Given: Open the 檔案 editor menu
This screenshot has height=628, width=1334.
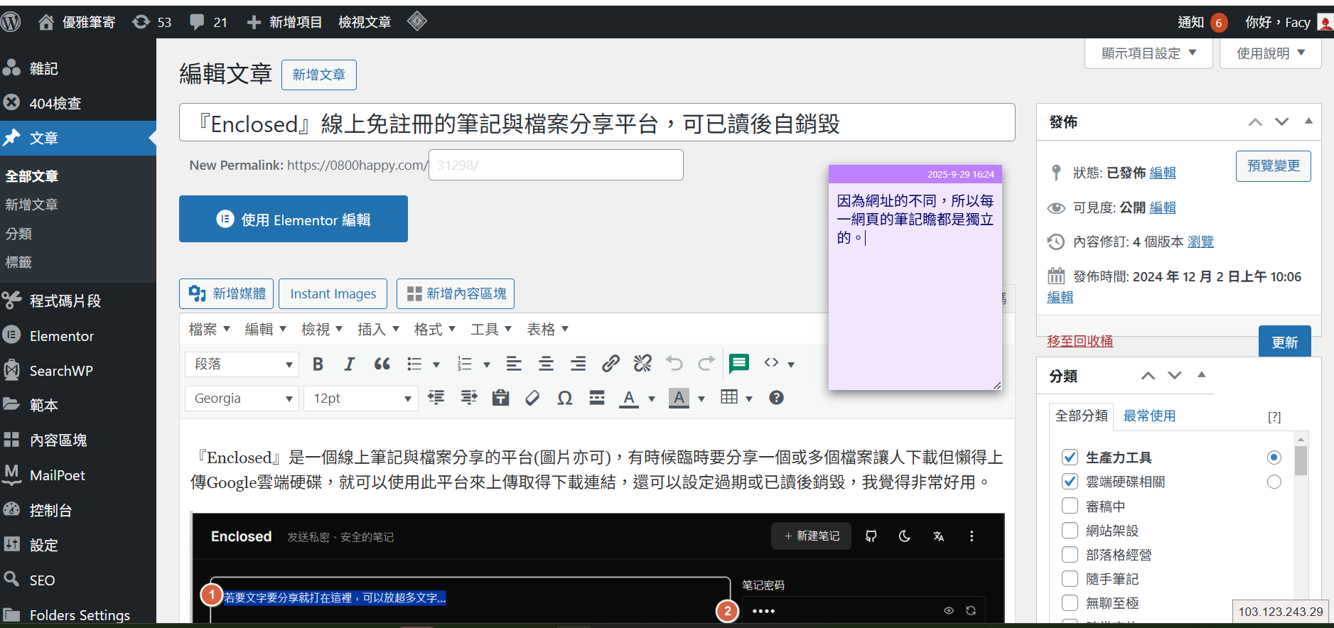Looking at the screenshot, I should tap(210, 329).
